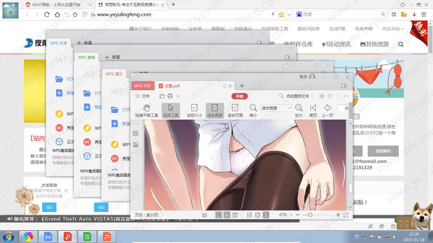This screenshot has width=433, height=243.
Task: Toggle eye protection mode in PDF status bar
Action: tap(204, 215)
